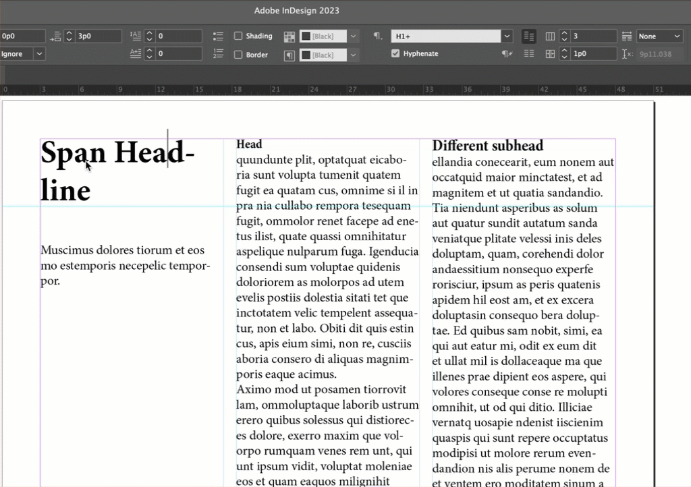Viewport: 691px width, 487px height.
Task: Click the 'Aximo mod ut posamen tiorrovit' line
Action: click(x=321, y=390)
